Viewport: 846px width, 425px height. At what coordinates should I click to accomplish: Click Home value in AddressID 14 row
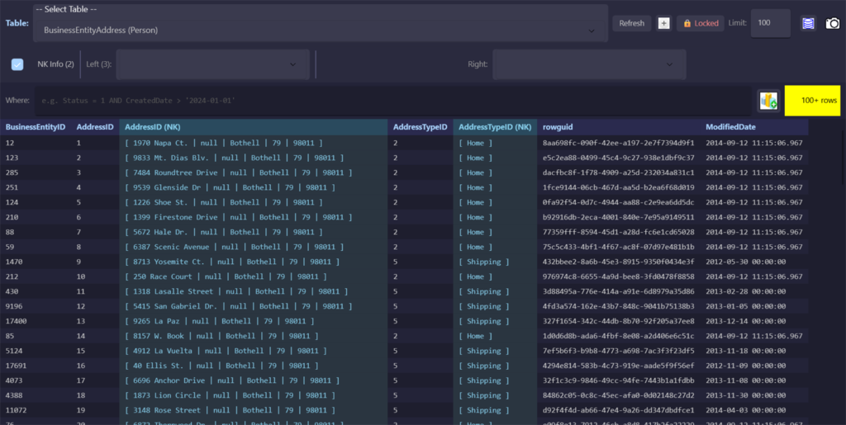tap(475, 336)
